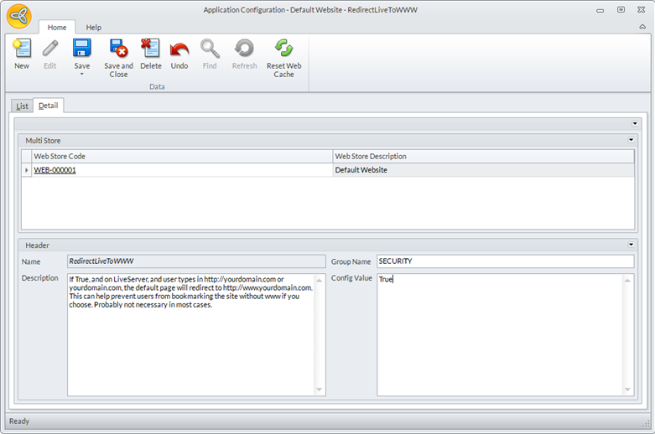Collapse the Header section
This screenshot has width=655, height=434.
click(631, 245)
